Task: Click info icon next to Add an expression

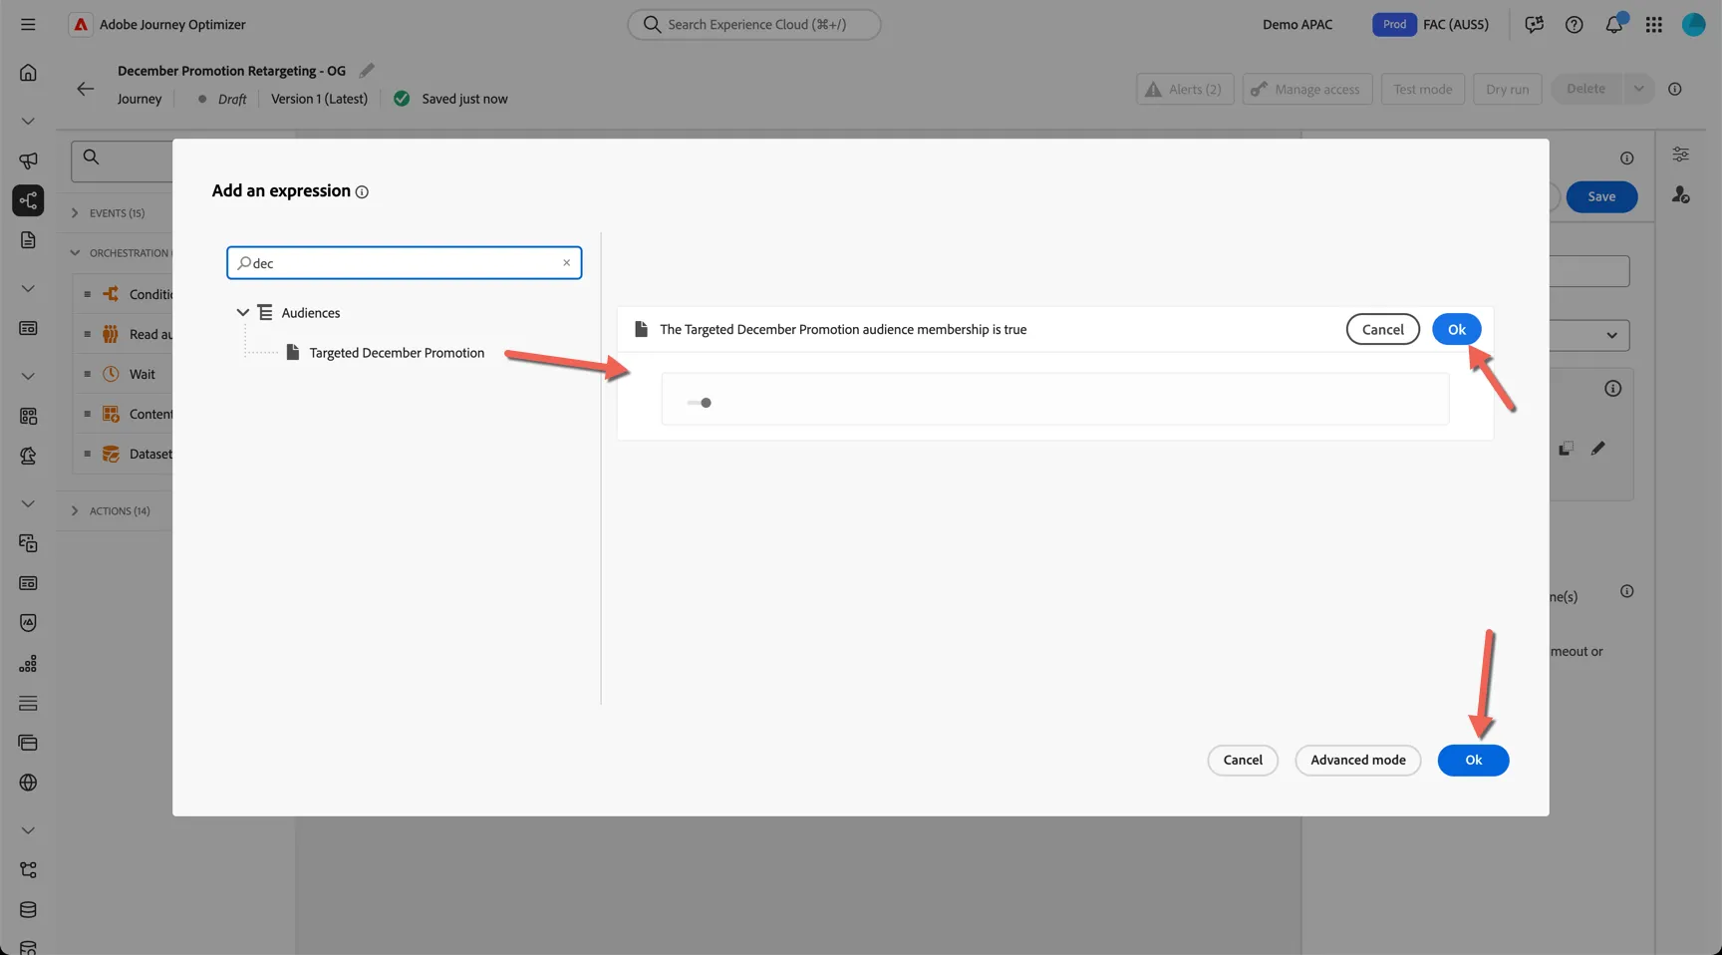Action: tap(362, 192)
